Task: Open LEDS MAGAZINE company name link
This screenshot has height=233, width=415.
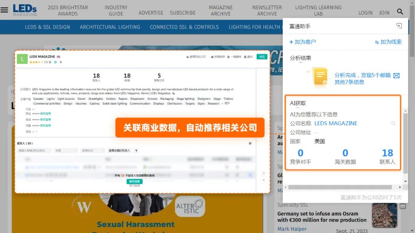Action: pyautogui.click(x=336, y=124)
